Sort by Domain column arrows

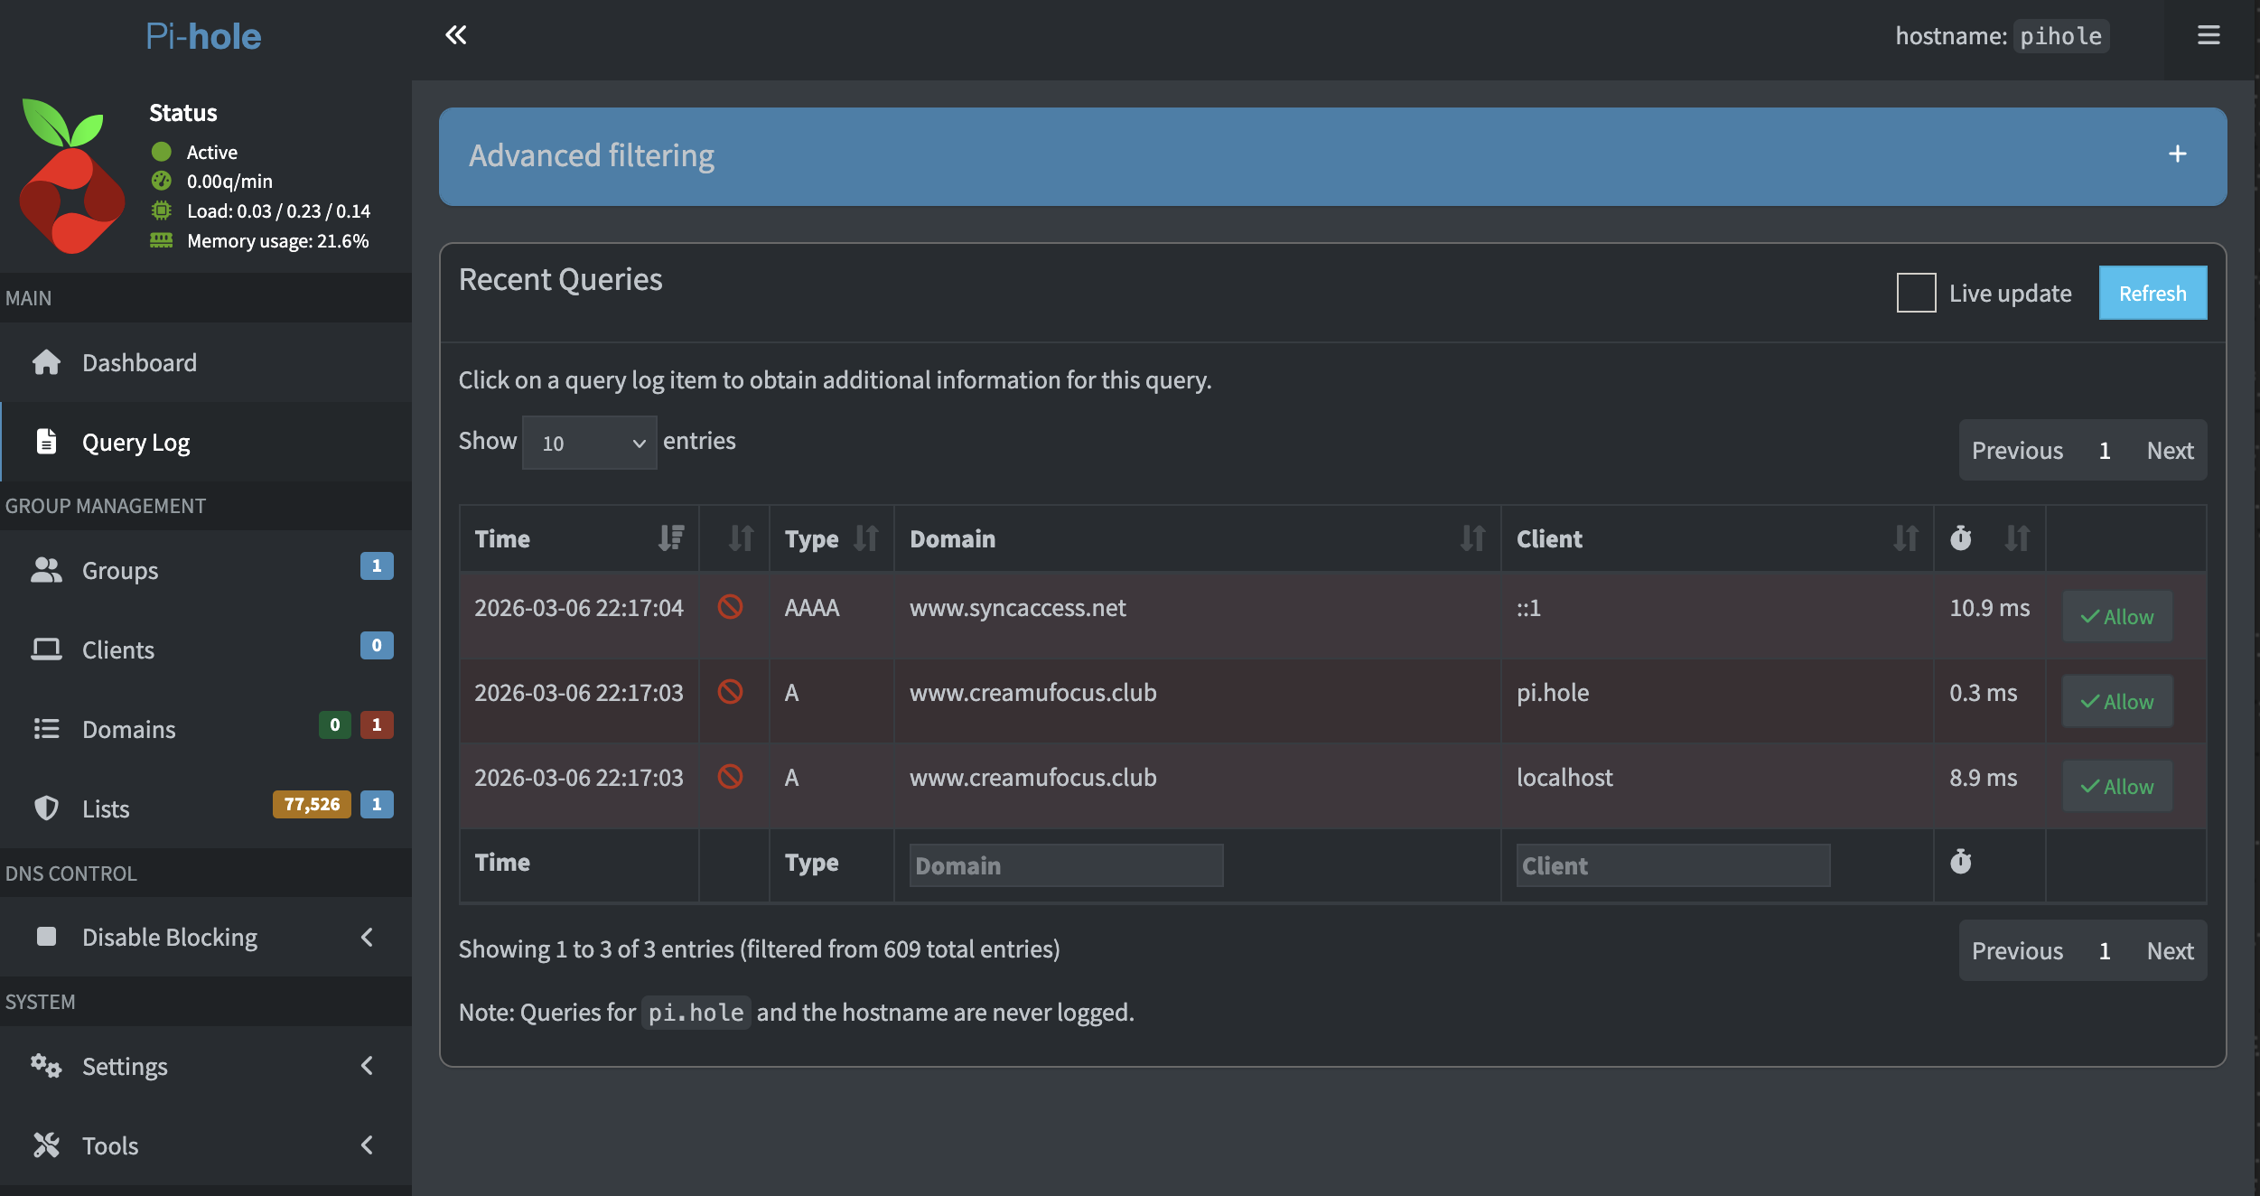1472,538
